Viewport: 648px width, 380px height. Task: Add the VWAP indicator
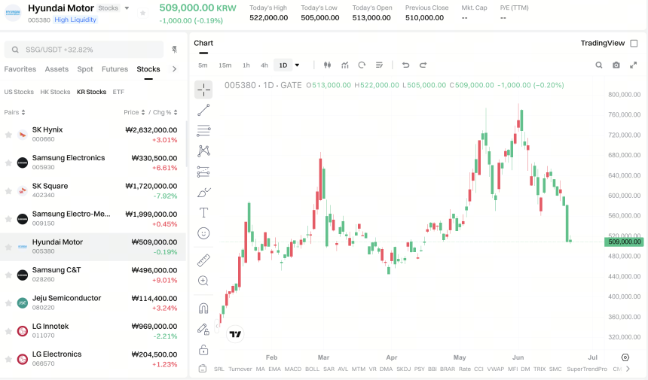[x=496, y=369]
